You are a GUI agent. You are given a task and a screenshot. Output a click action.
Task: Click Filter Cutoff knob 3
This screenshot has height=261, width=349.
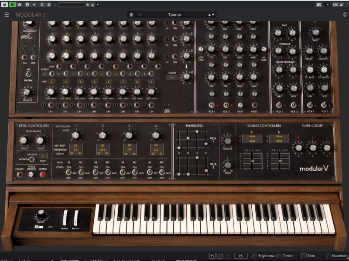326,148
